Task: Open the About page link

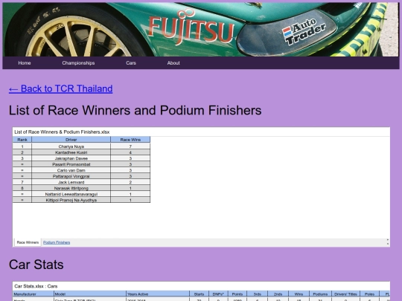Action: coord(173,63)
